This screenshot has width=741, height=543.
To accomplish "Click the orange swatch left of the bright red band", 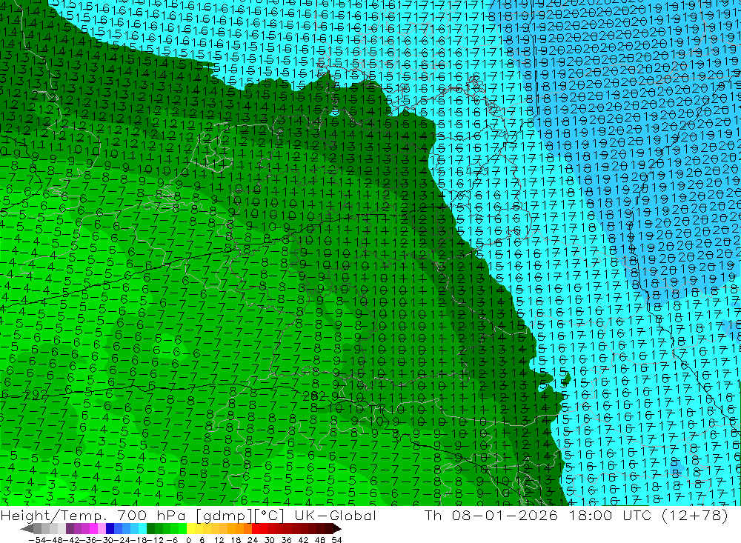I will (247, 529).
